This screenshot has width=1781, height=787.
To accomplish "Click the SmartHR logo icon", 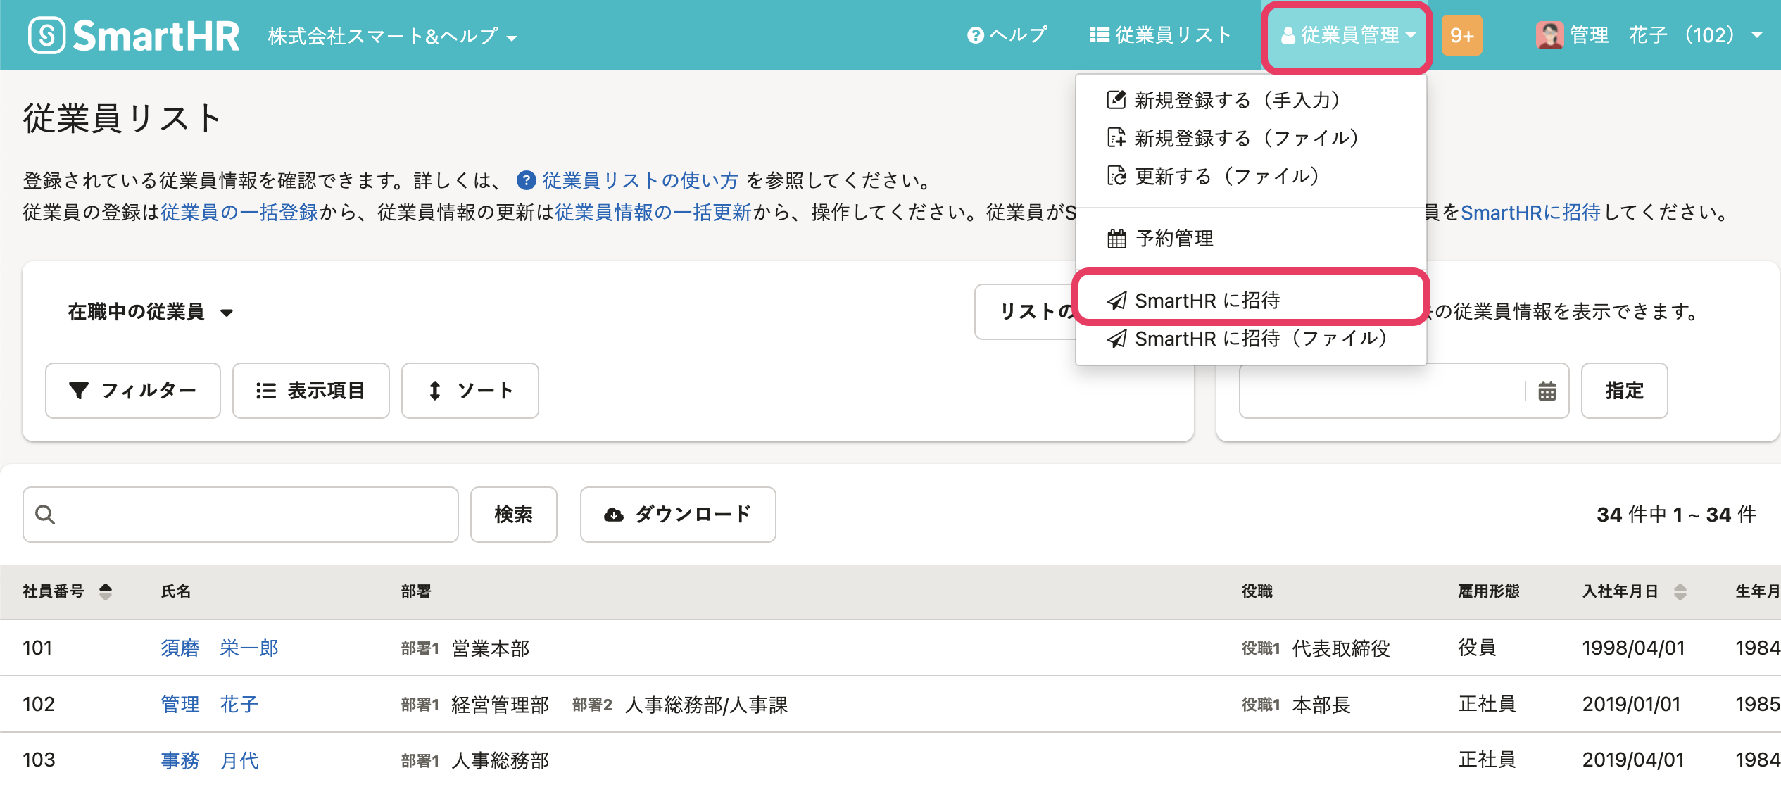I will click(46, 35).
